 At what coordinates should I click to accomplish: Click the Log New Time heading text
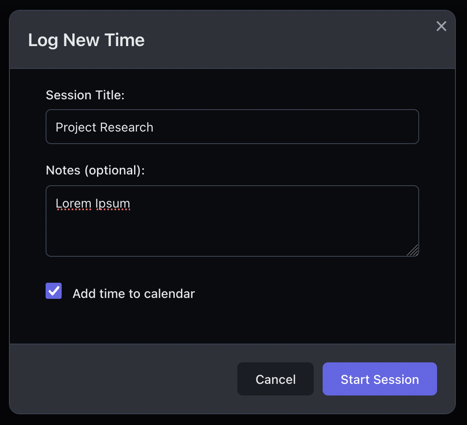coord(86,40)
